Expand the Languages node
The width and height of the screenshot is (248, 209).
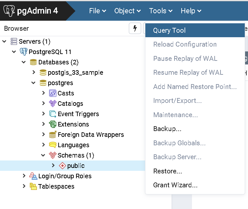tap(43, 145)
